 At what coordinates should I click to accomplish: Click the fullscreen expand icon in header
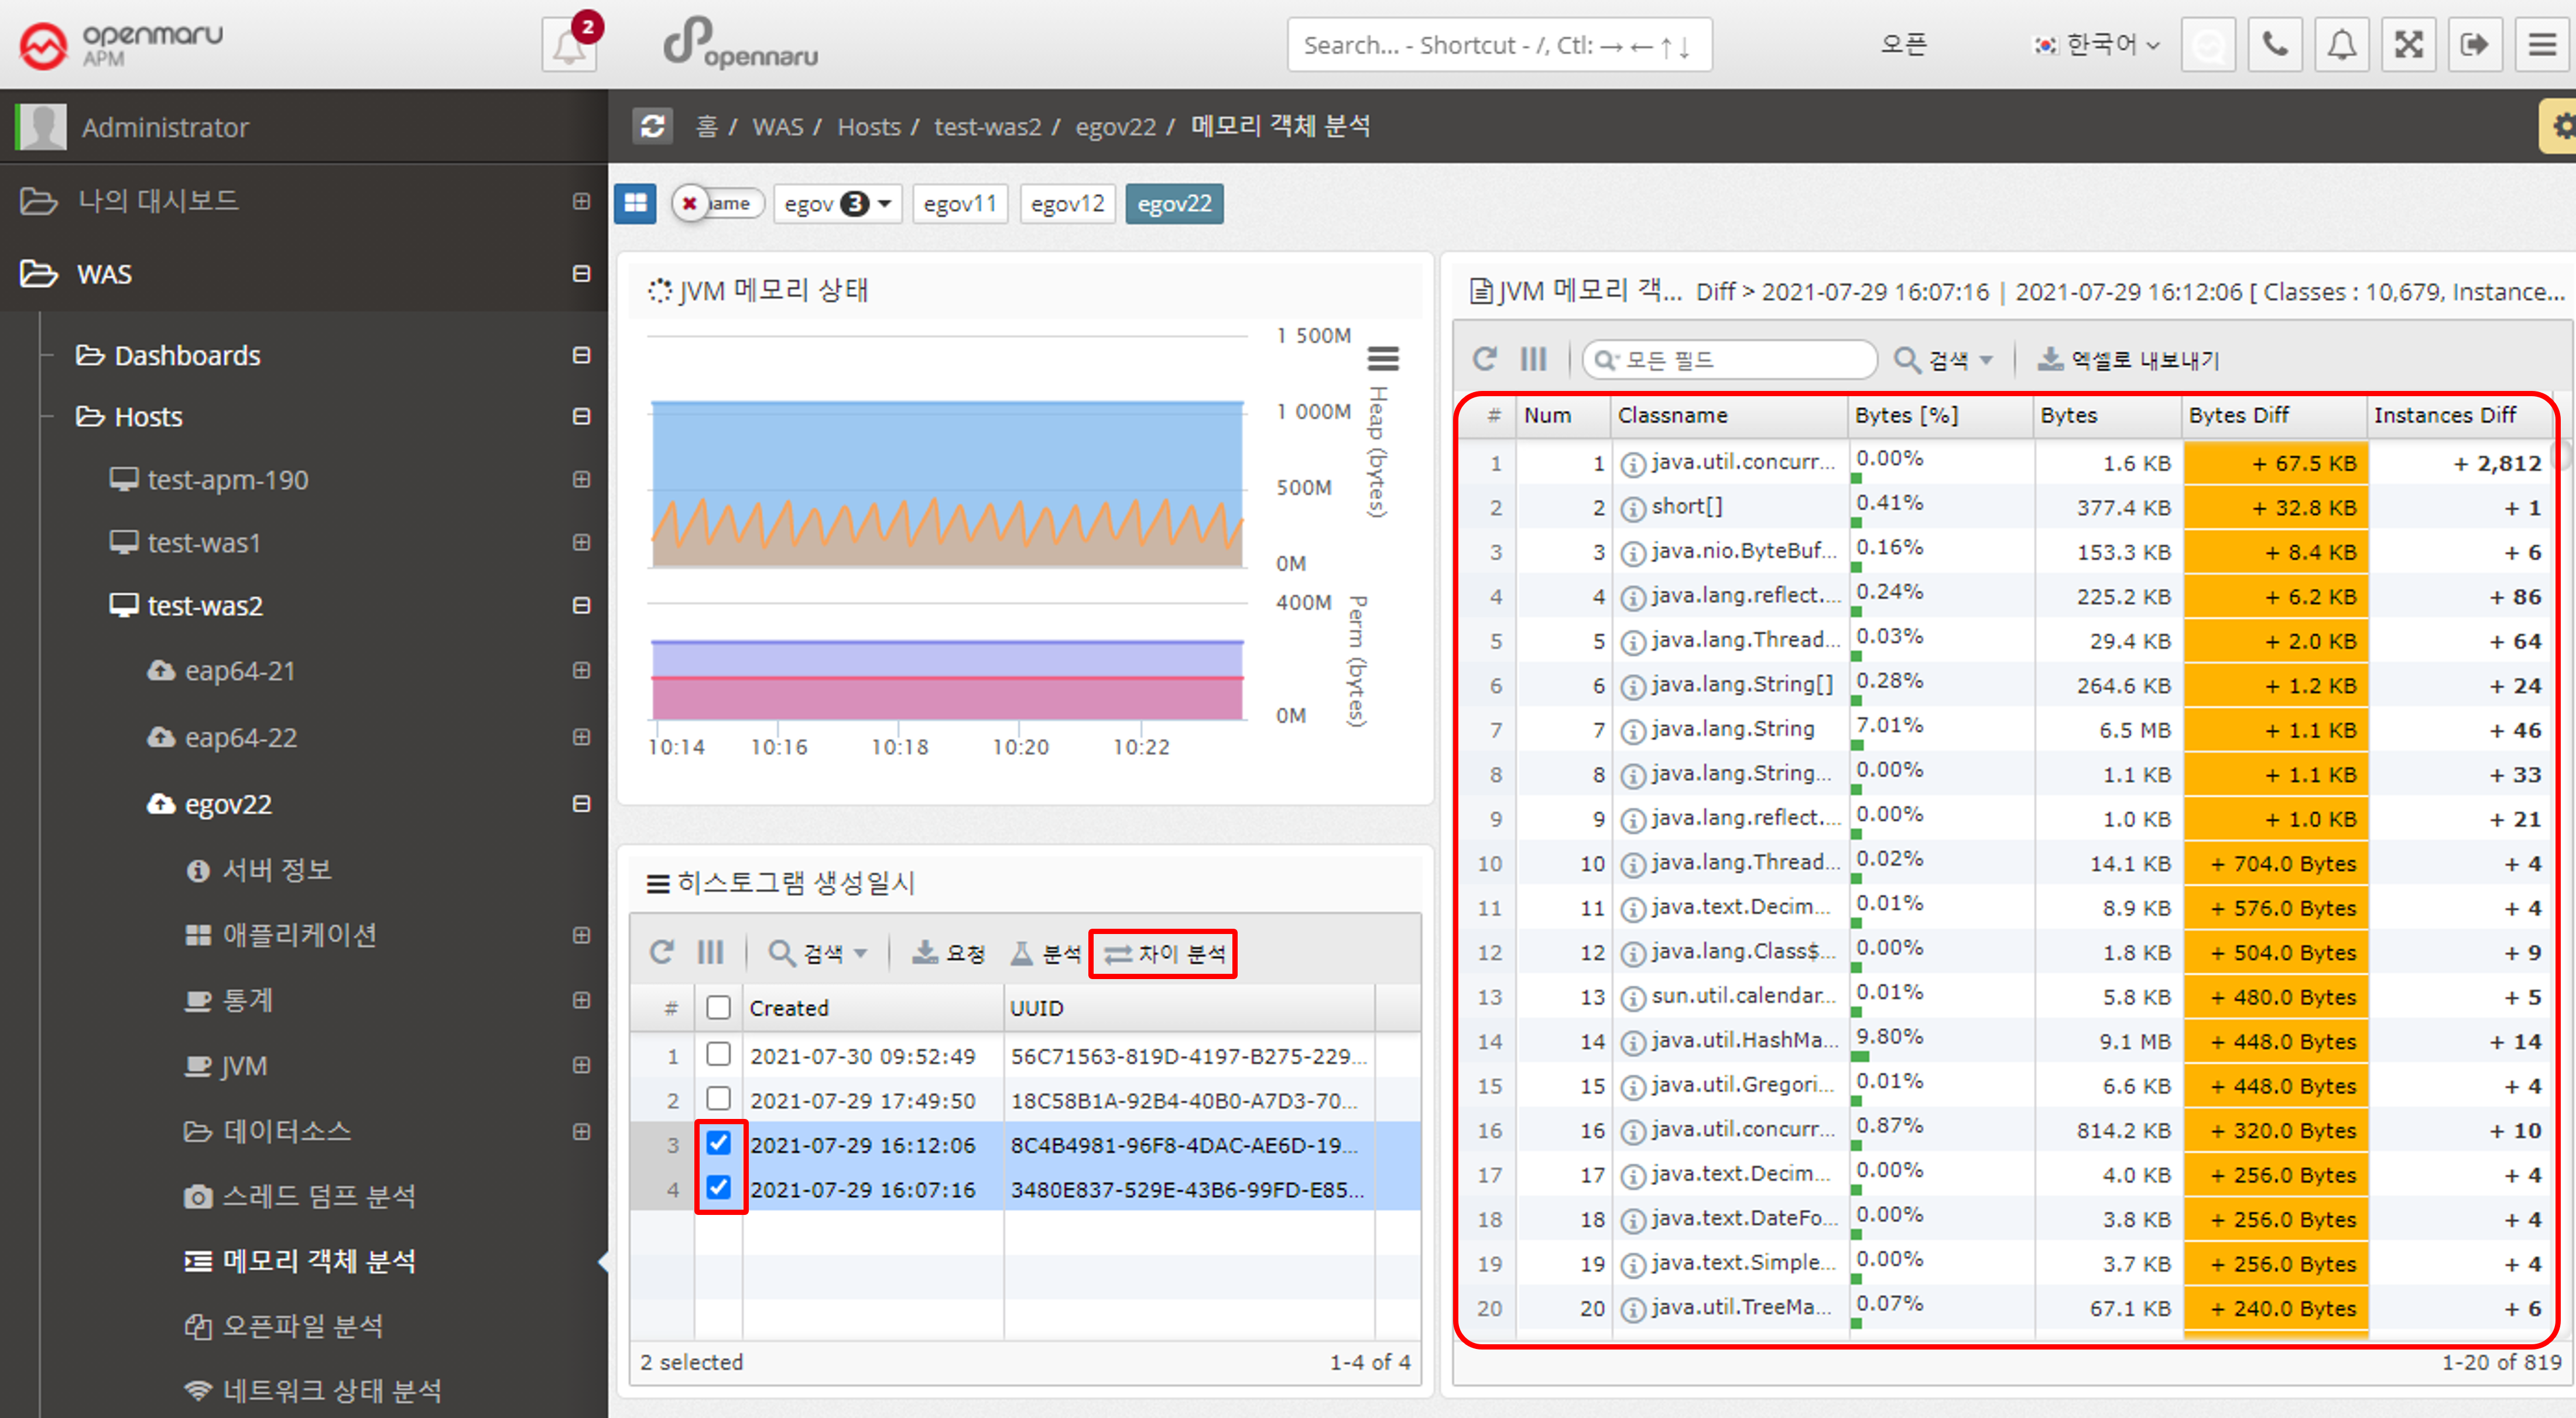2408,45
